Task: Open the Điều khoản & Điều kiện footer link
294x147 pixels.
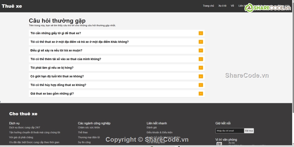Action: pyautogui.click(x=159, y=132)
